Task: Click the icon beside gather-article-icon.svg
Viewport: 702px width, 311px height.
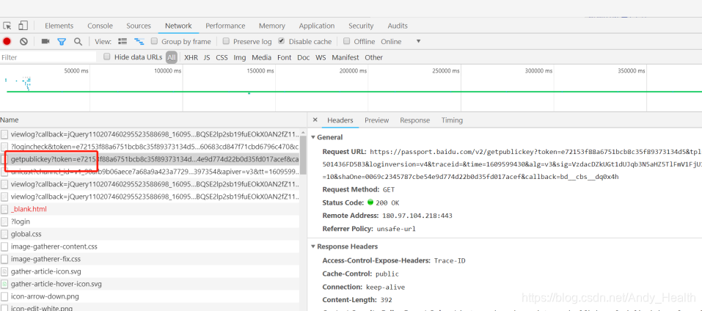Action: (4, 271)
